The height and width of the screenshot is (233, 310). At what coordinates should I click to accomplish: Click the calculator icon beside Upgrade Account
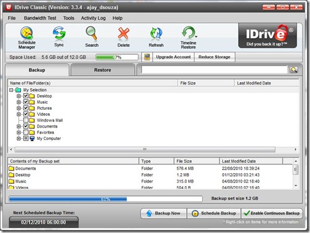147,57
